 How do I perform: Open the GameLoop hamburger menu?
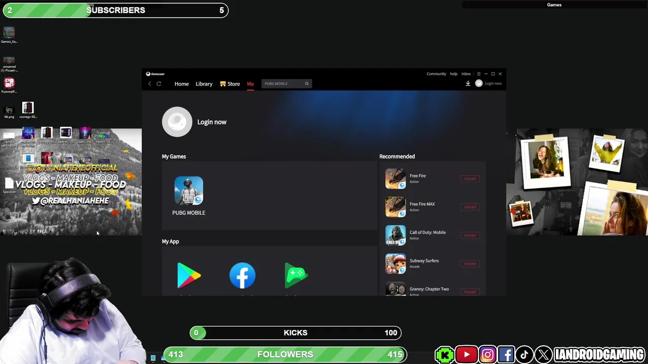[478, 74]
